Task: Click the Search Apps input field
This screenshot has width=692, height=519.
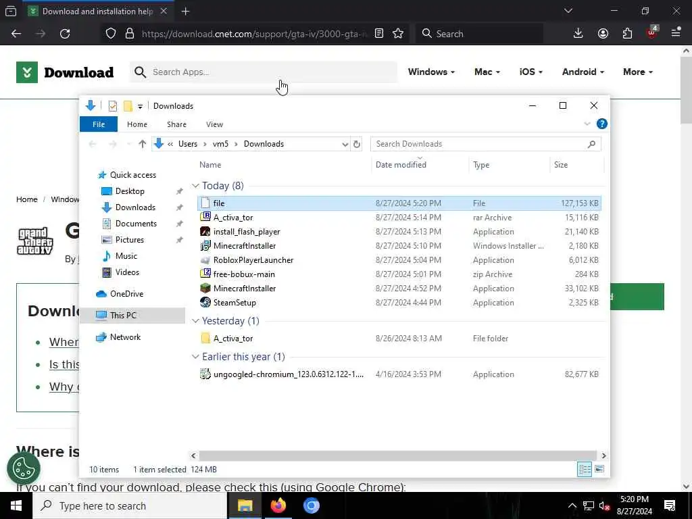Action: (x=264, y=72)
